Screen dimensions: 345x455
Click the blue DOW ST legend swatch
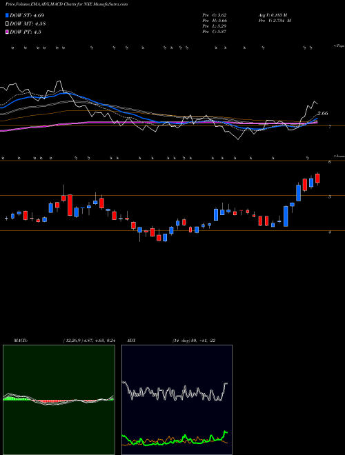tap(8, 15)
